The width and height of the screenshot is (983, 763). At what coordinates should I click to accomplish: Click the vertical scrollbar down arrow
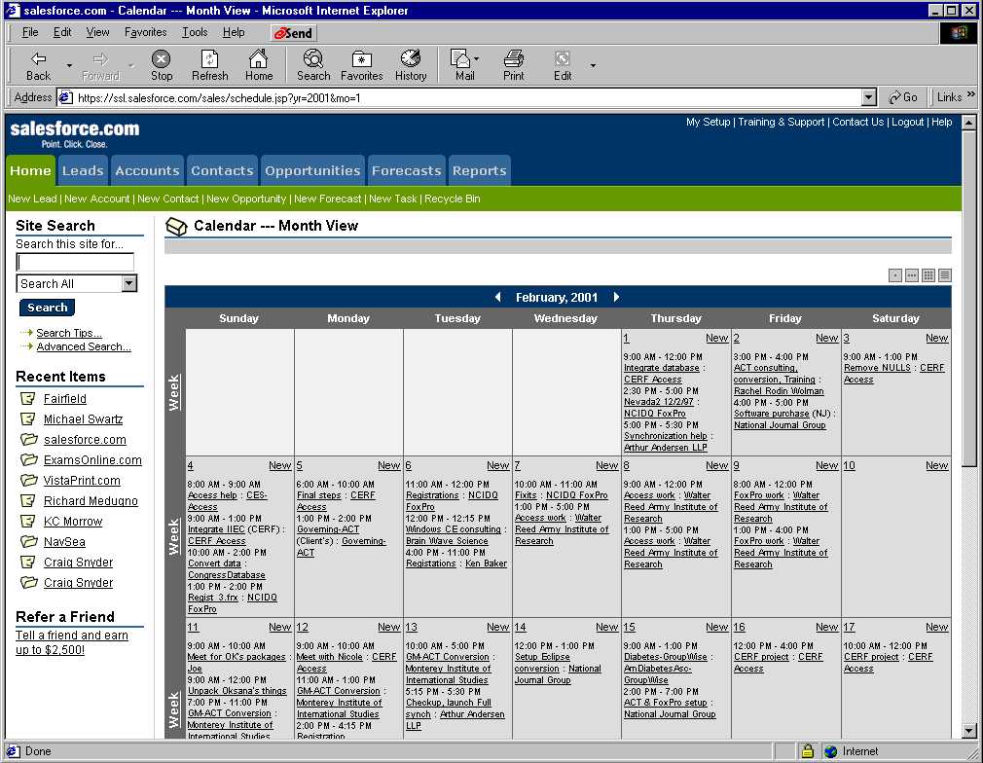(x=968, y=731)
